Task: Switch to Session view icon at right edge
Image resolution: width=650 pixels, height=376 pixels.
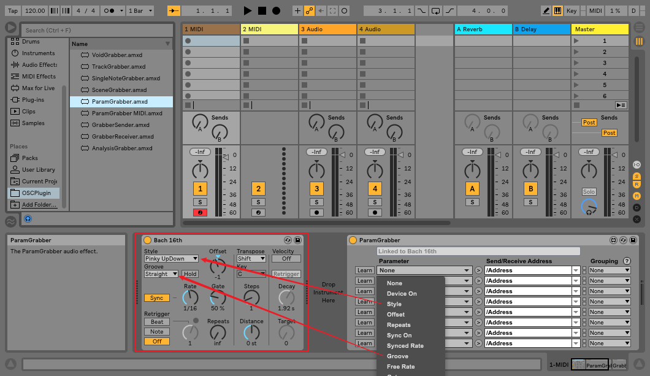Action: pyautogui.click(x=639, y=41)
